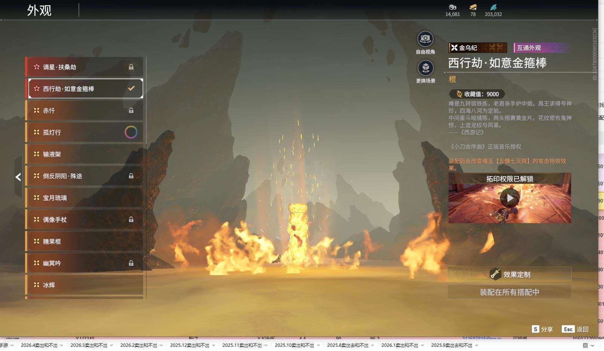Click the lock icon on 赤忏

coord(131,111)
